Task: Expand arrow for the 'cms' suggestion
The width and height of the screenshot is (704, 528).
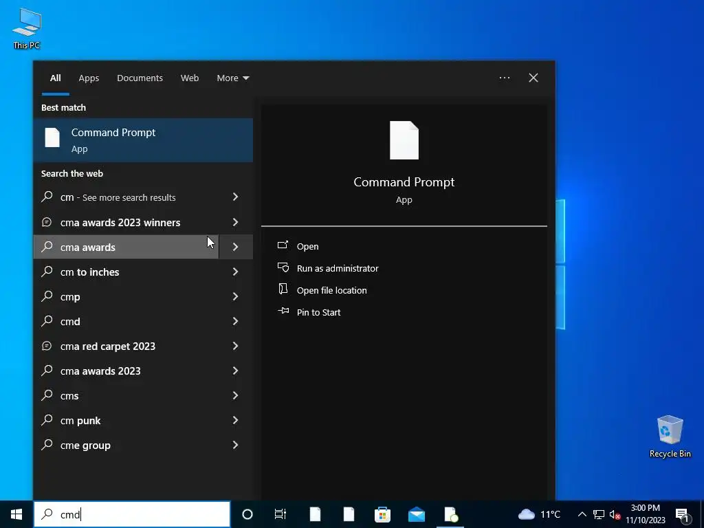Action: pos(236,395)
